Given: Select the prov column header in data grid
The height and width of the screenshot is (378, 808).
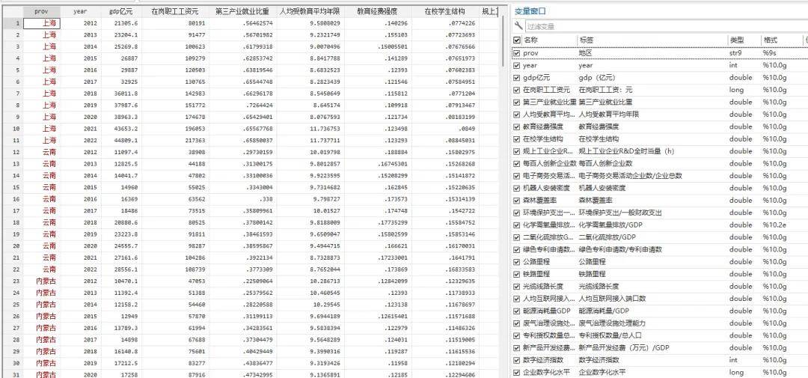Looking at the screenshot, I should [42, 10].
